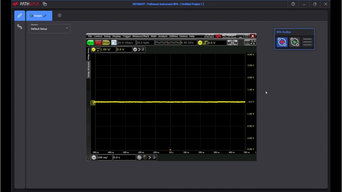Click the 20.0 GSa/s sample rate field
Screen dimensions: 342x192
[126, 43]
